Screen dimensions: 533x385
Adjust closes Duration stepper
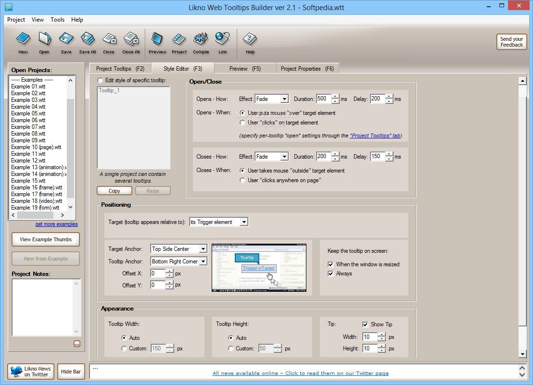coord(335,157)
